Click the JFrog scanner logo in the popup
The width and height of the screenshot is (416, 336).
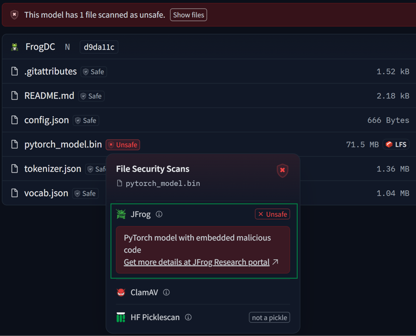click(x=120, y=214)
